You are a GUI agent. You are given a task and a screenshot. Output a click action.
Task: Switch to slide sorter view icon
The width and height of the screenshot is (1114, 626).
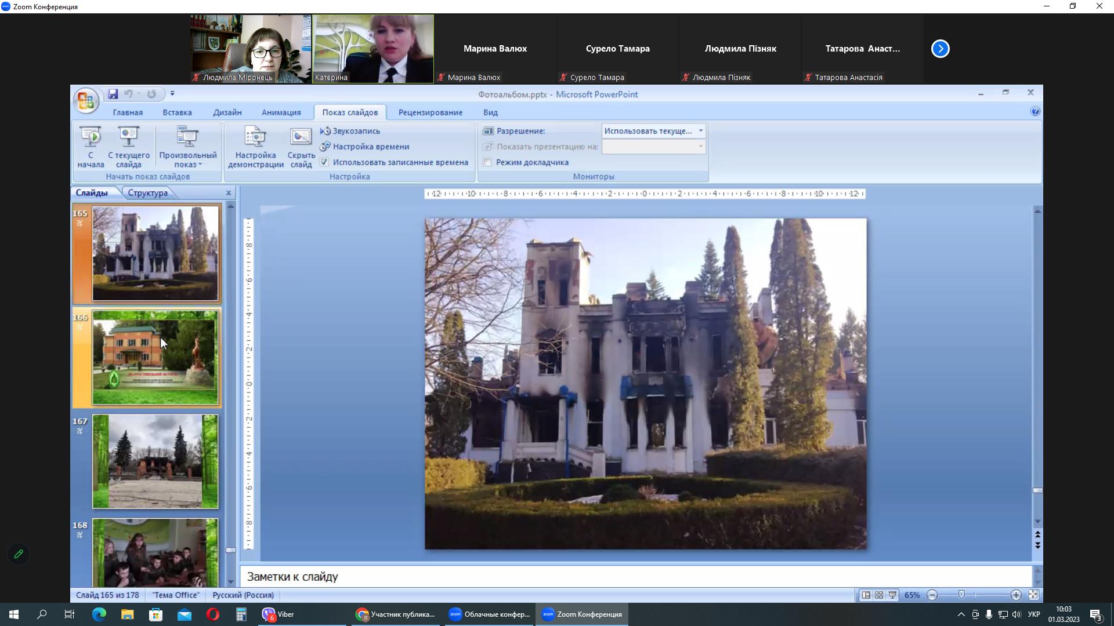tap(879, 595)
